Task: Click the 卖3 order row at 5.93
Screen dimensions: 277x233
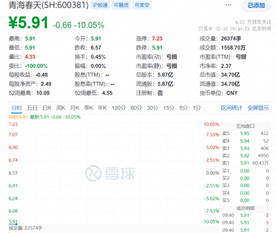Action: point(245,148)
